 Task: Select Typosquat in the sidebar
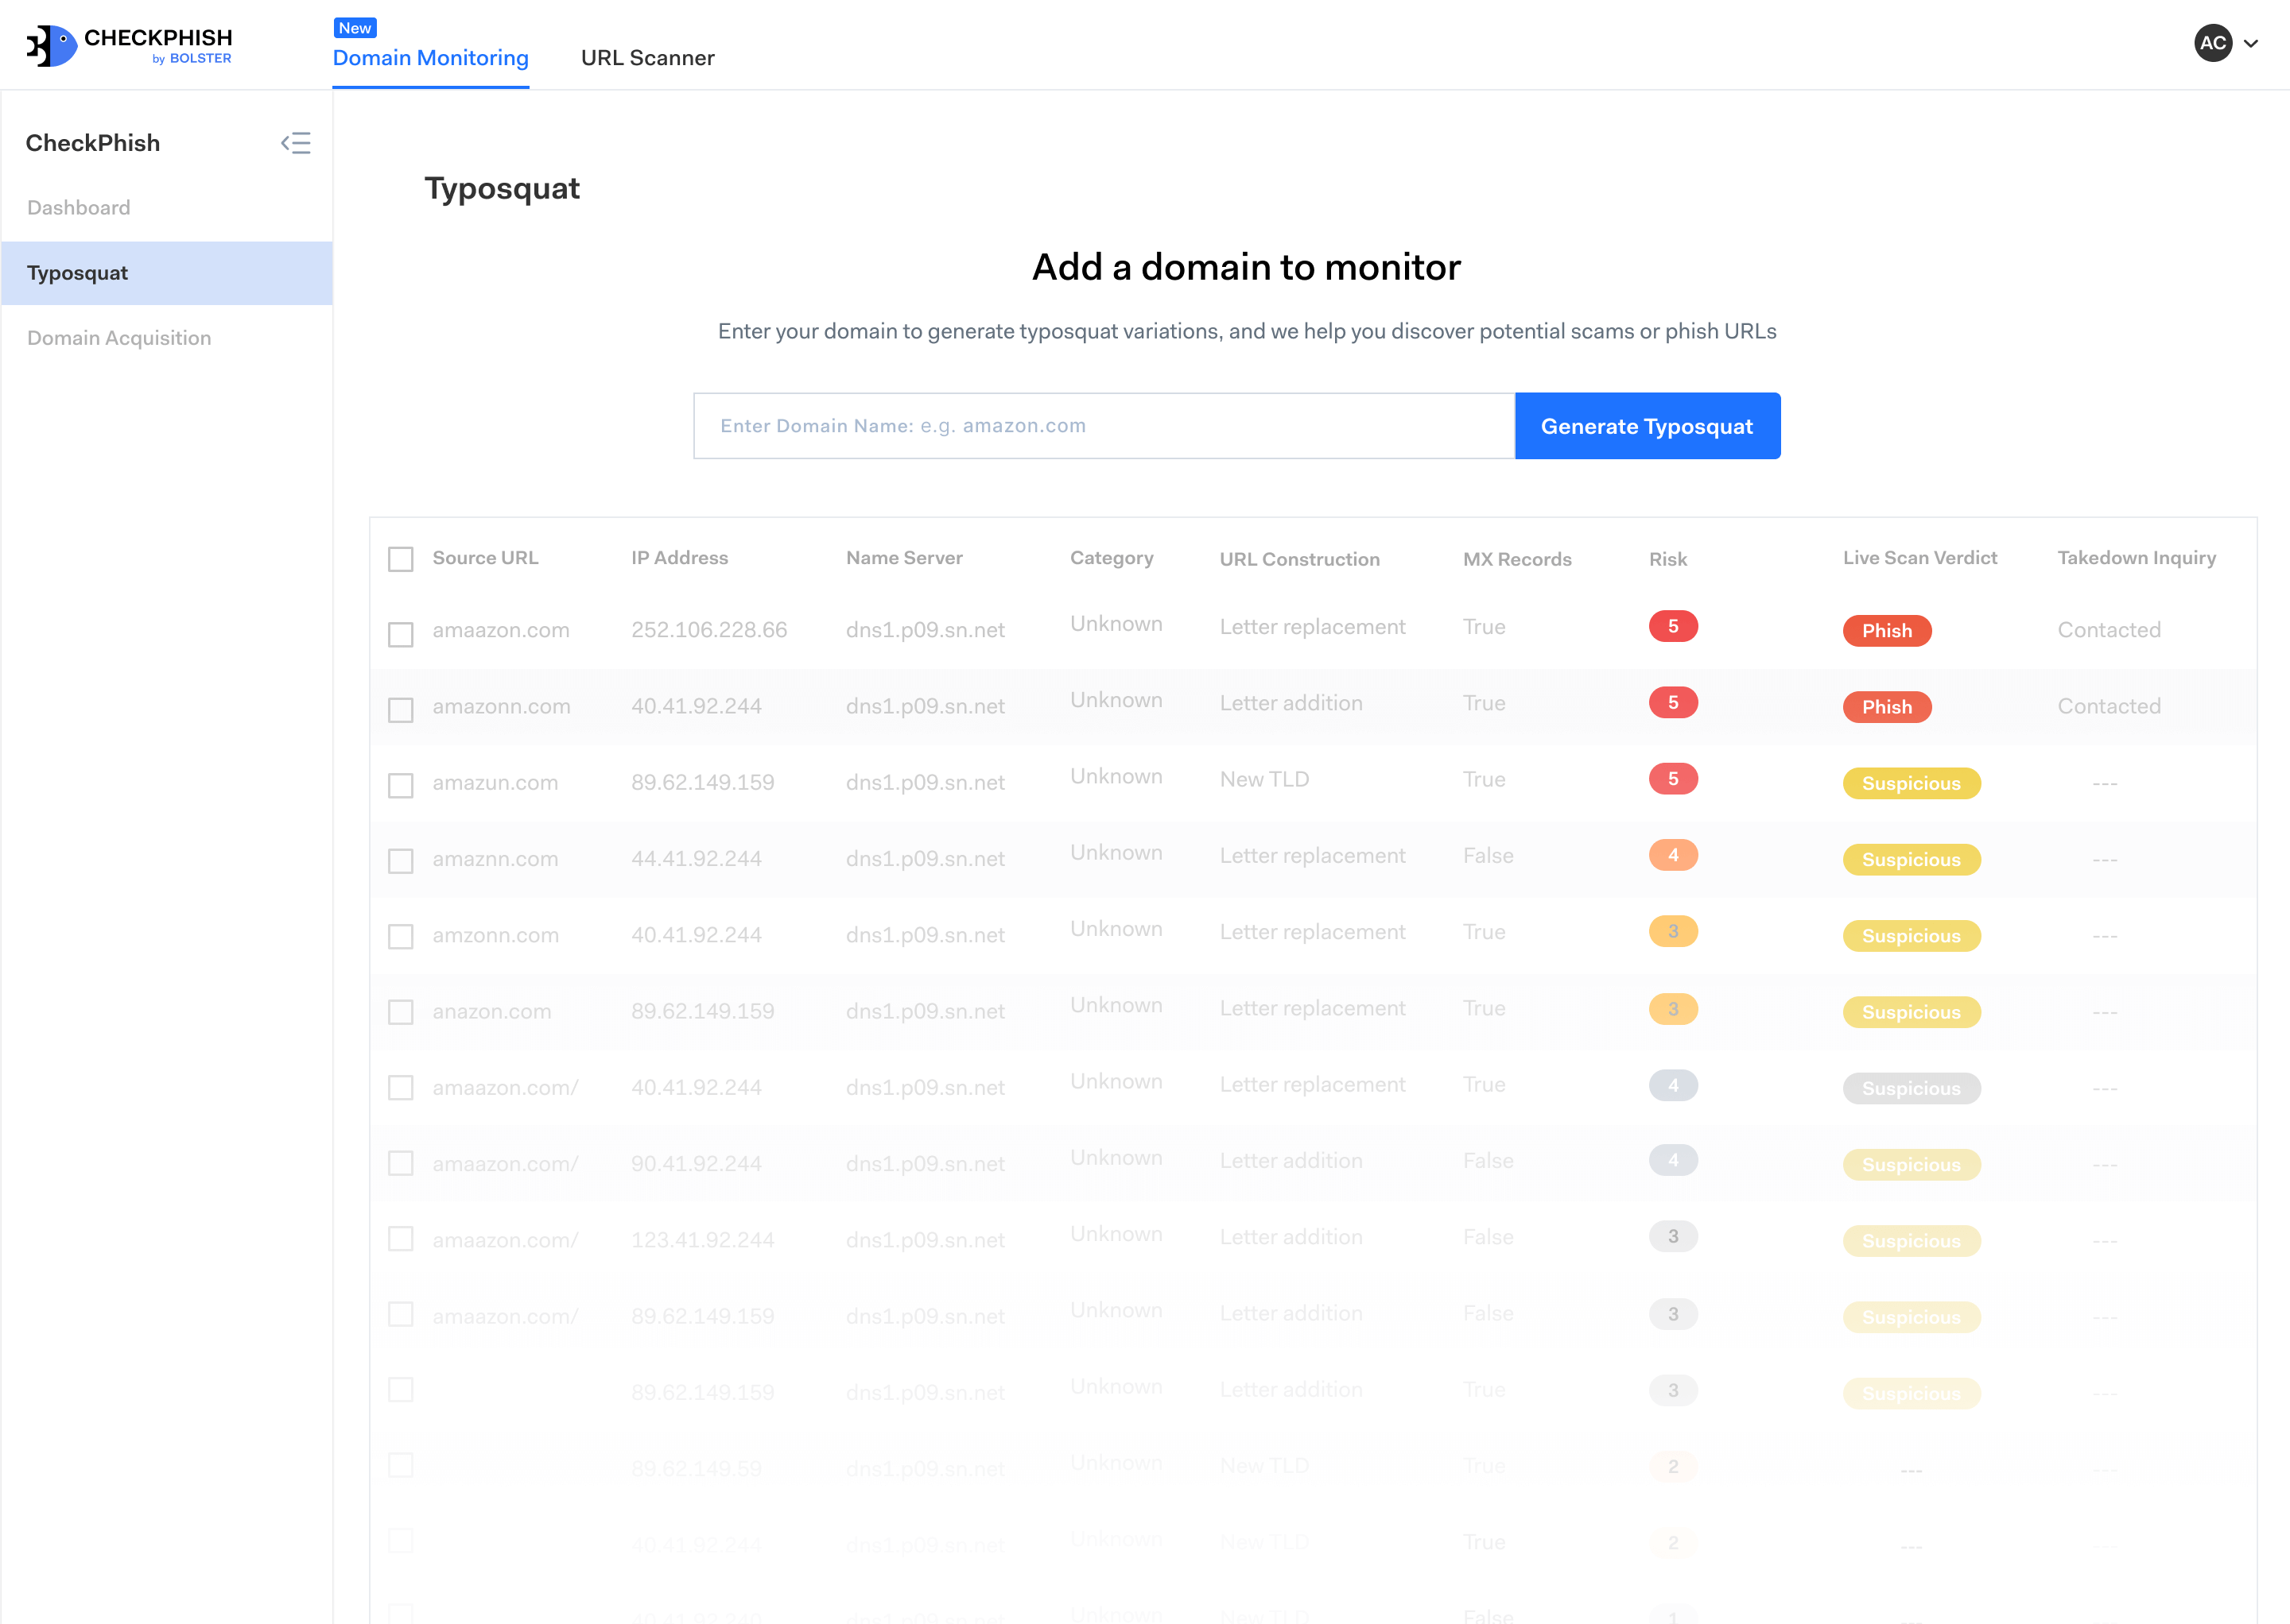[166, 273]
